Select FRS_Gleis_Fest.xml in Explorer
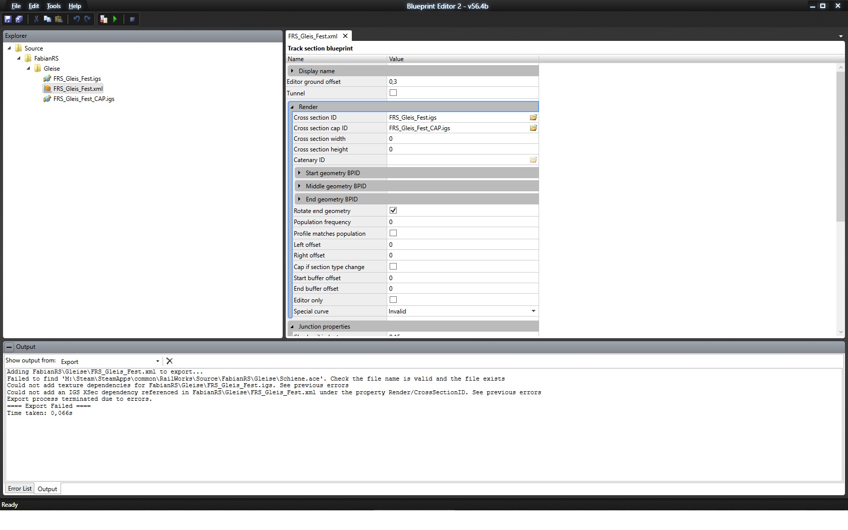 point(78,89)
